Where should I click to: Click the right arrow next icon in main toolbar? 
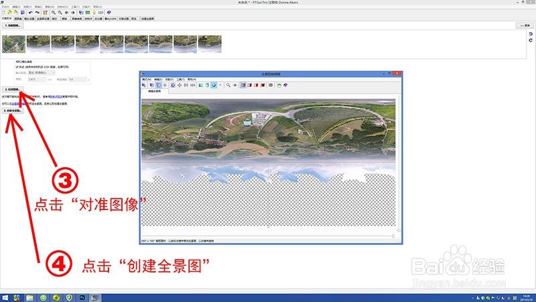click(73, 13)
